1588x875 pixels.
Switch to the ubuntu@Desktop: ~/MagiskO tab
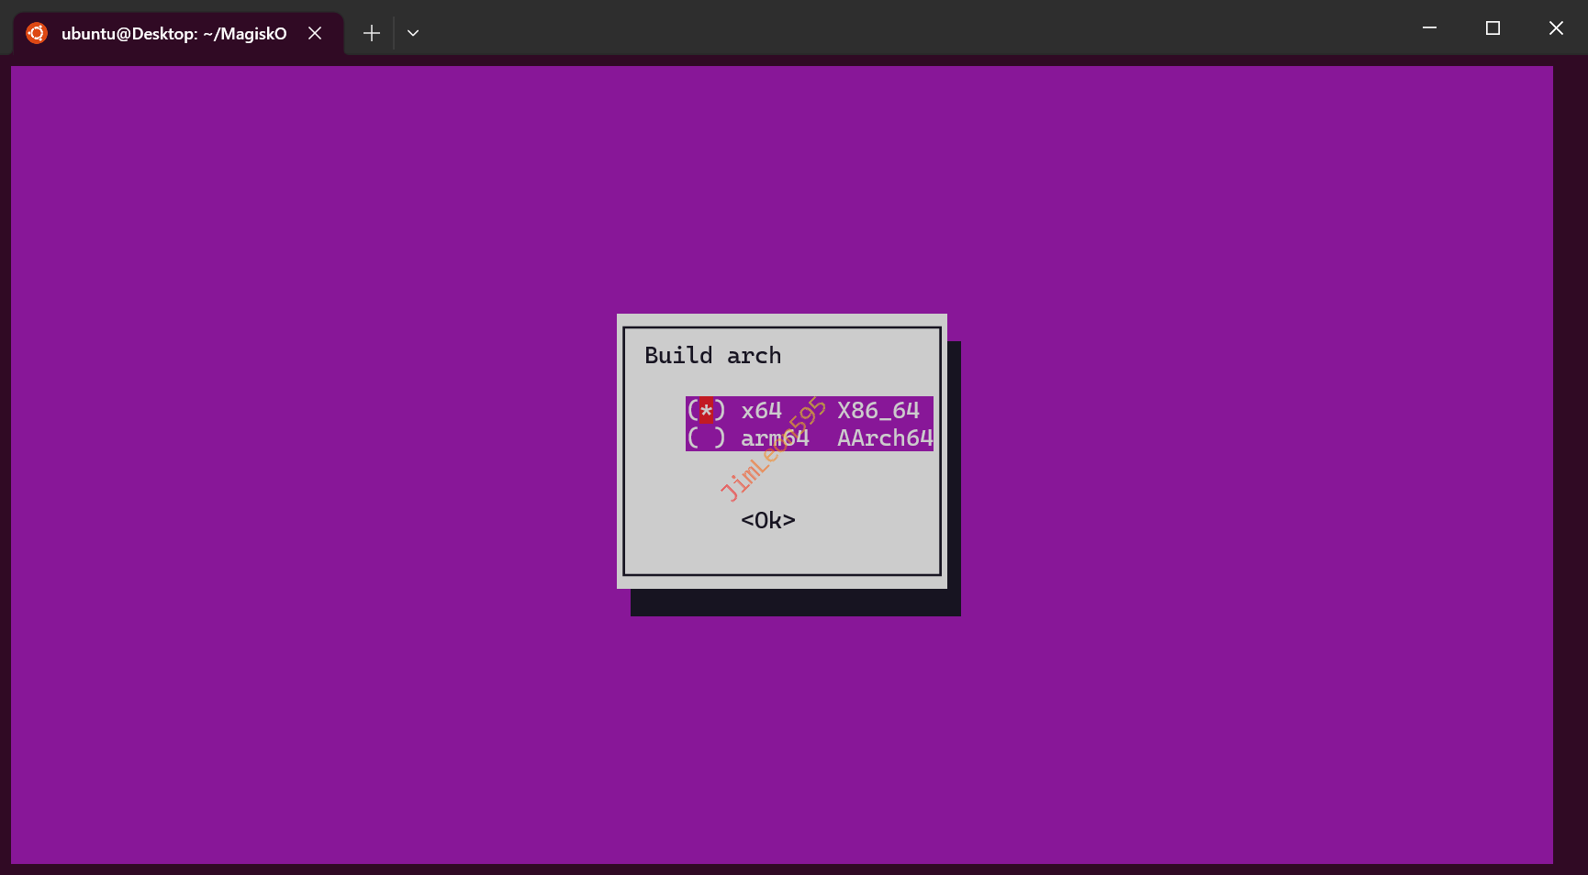pos(173,33)
